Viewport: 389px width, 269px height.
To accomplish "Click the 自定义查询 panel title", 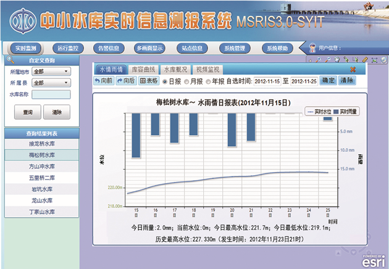I will 42,60.
